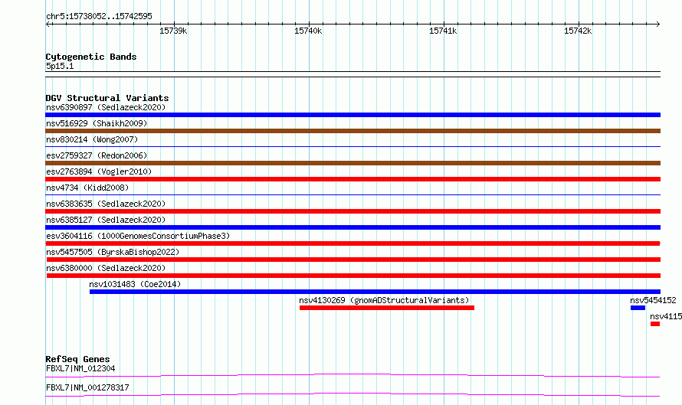
Task: Click the 15739k ruler mark
Action: [x=173, y=31]
